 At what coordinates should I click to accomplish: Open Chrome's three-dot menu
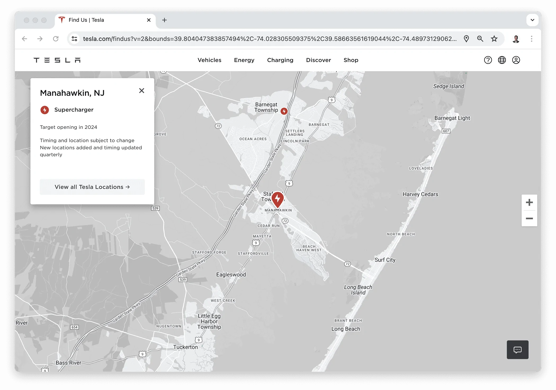click(531, 39)
